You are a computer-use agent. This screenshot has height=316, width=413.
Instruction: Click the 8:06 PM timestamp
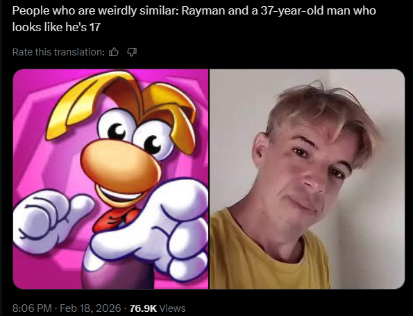[x=32, y=308]
